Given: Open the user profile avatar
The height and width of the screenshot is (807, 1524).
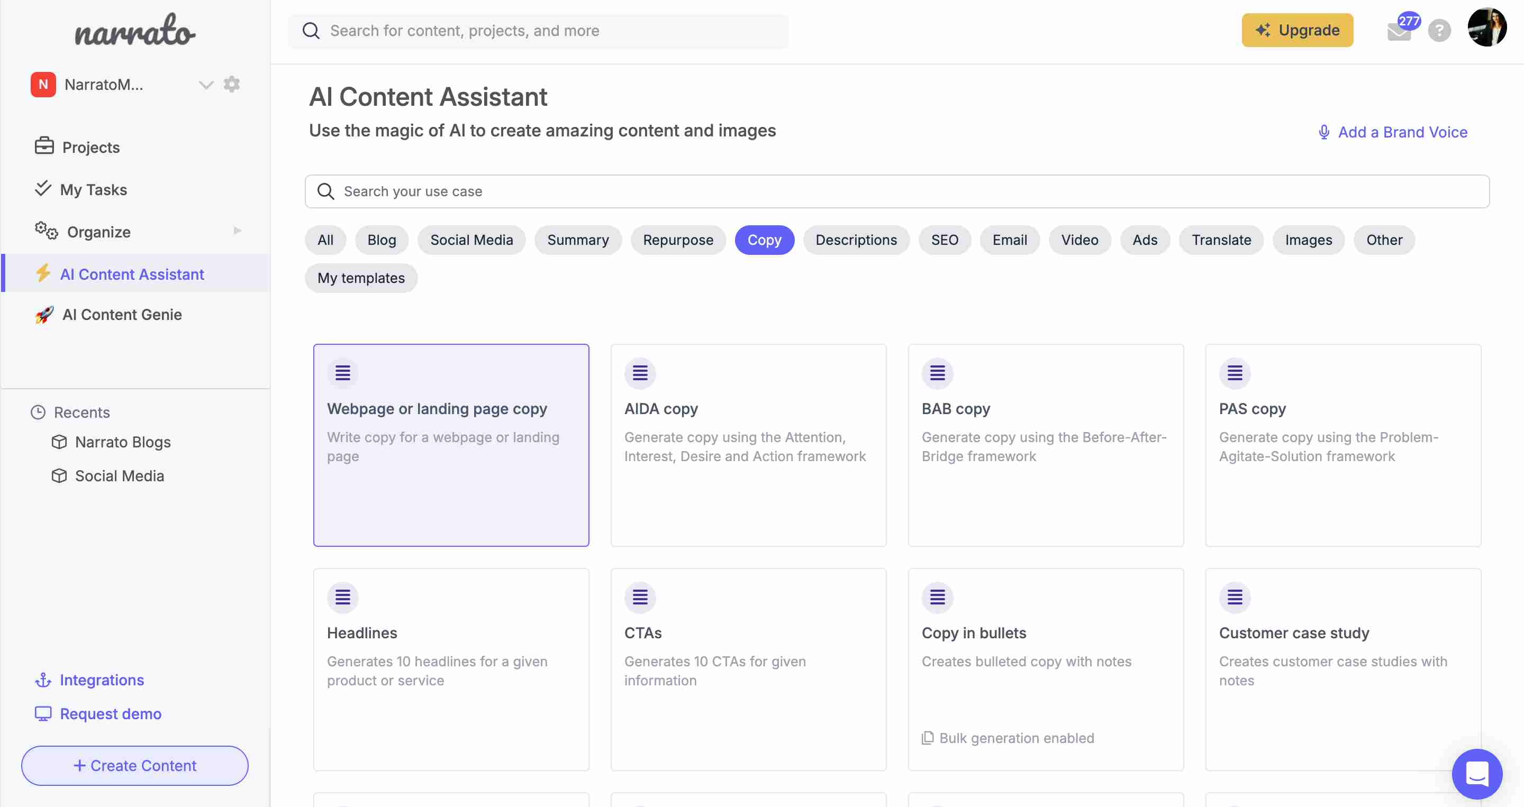Looking at the screenshot, I should click(x=1487, y=27).
